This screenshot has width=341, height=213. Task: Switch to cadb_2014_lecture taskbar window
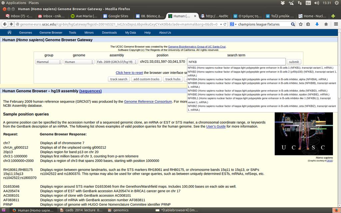click(82, 210)
